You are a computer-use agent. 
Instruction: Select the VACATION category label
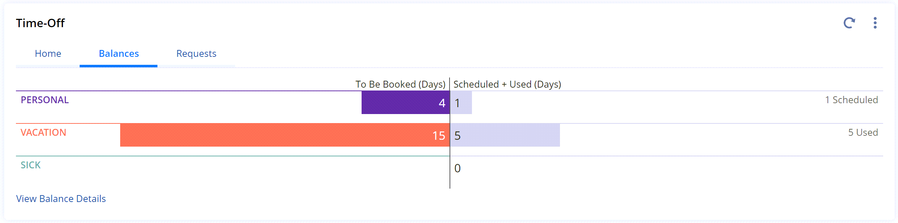43,132
